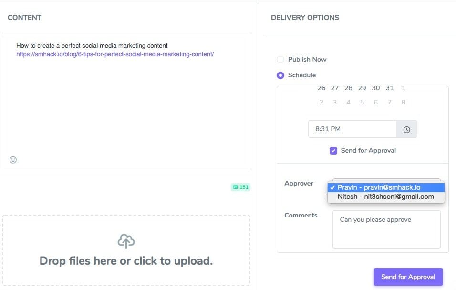The height and width of the screenshot is (290, 456).
Task: Select date 31 in the calendar
Action: tap(390, 88)
